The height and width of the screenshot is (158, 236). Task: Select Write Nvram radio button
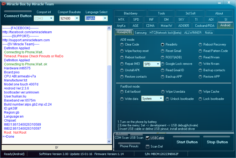pos(200,64)
